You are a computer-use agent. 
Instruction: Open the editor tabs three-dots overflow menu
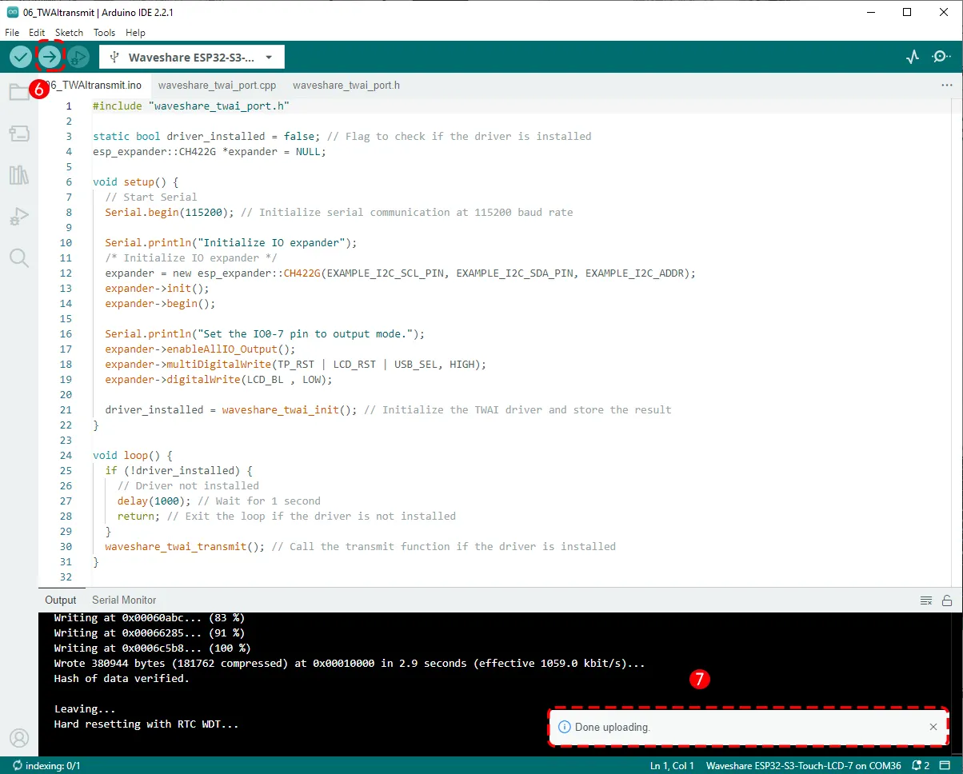point(947,85)
